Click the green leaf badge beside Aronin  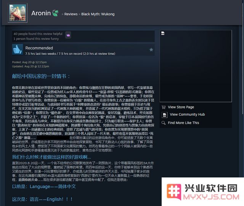[x=55, y=13]
